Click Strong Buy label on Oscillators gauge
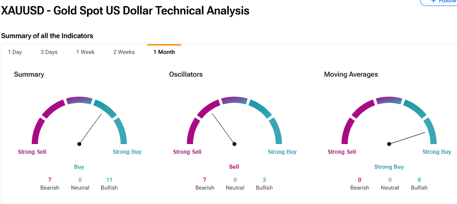Image resolution: width=457 pixels, height=204 pixels. 282,152
